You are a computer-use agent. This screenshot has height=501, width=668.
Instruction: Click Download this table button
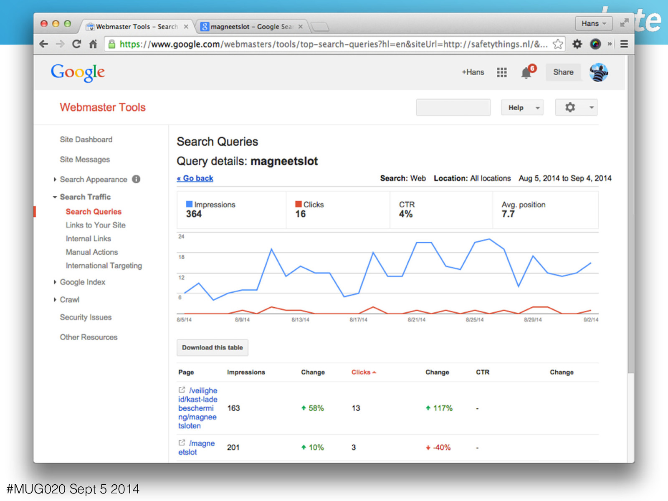[213, 347]
